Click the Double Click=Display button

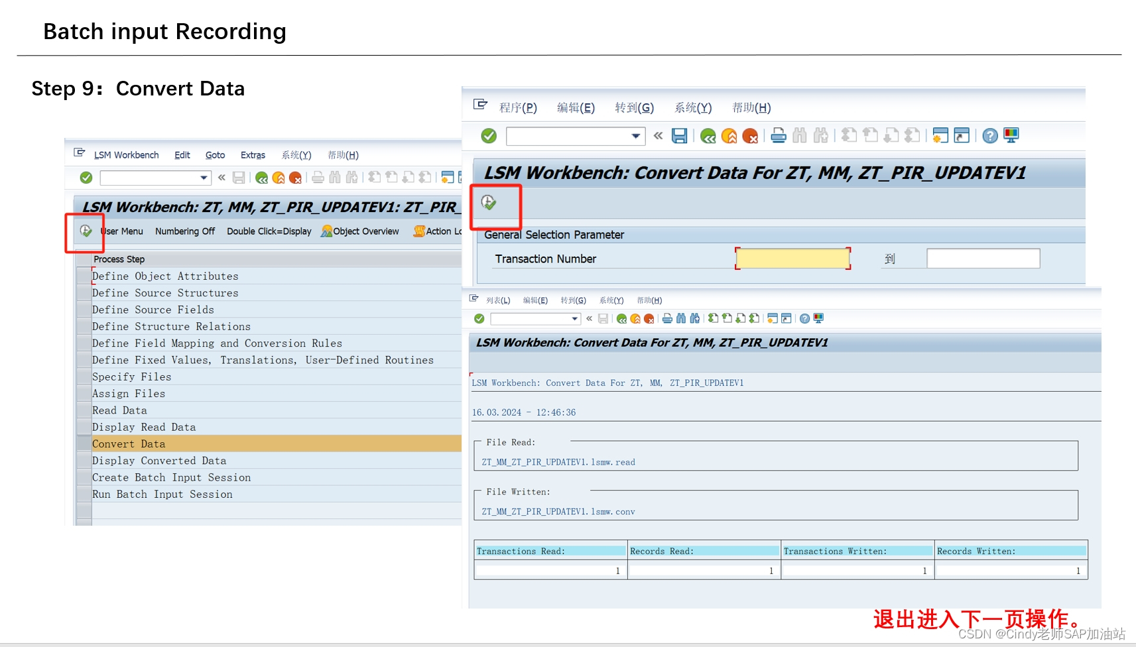point(269,231)
